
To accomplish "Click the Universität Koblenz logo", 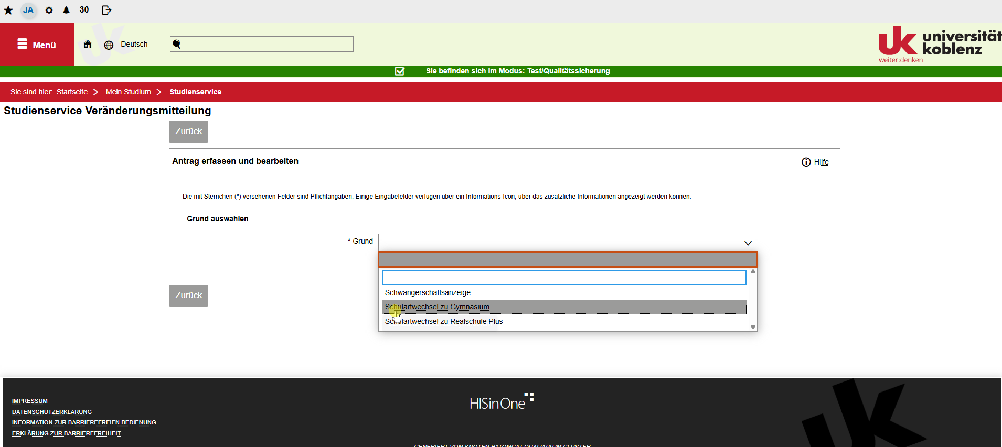I will pyautogui.click(x=939, y=44).
